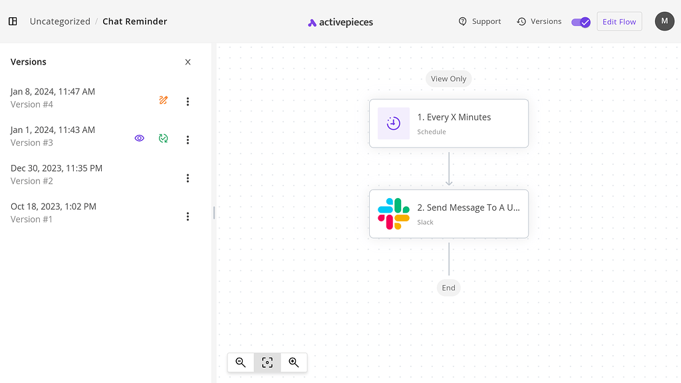Image resolution: width=681 pixels, height=383 pixels.
Task: Click the activepieces logo in the header
Action: [340, 21]
